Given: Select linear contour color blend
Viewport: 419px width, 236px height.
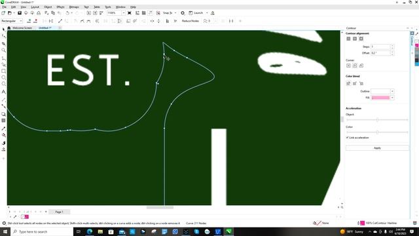Looking at the screenshot, I should click(348, 83).
